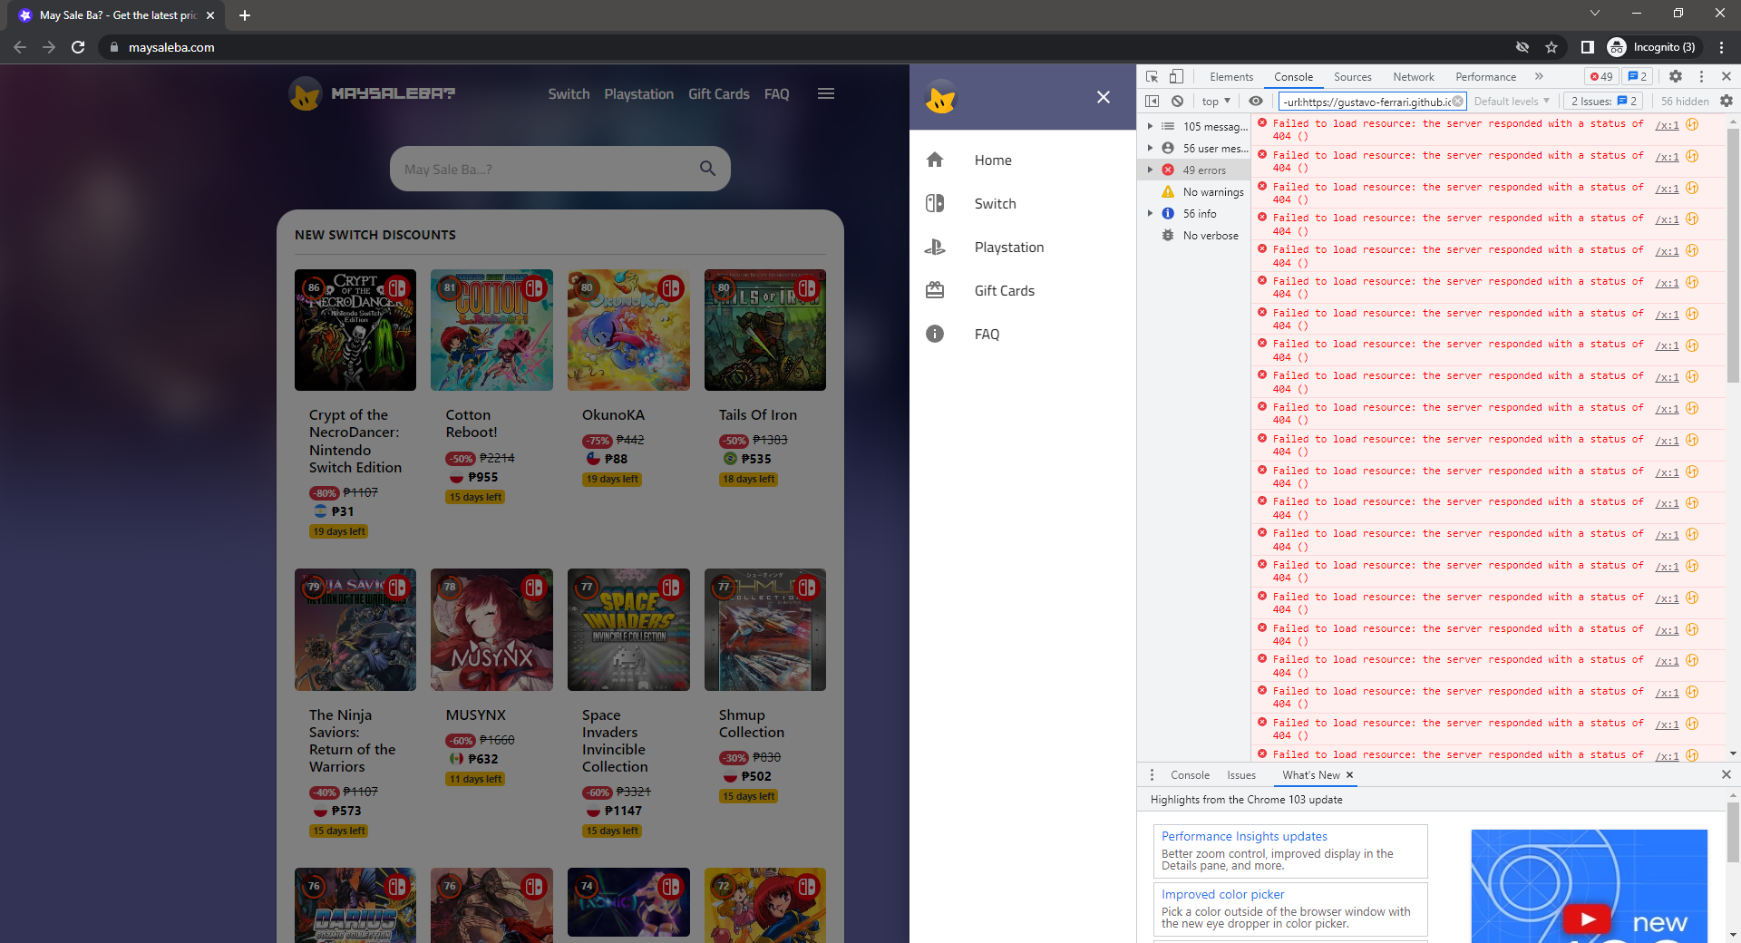Click the 2 Issues badge link
The width and height of the screenshot is (1741, 943).
pyautogui.click(x=1604, y=102)
